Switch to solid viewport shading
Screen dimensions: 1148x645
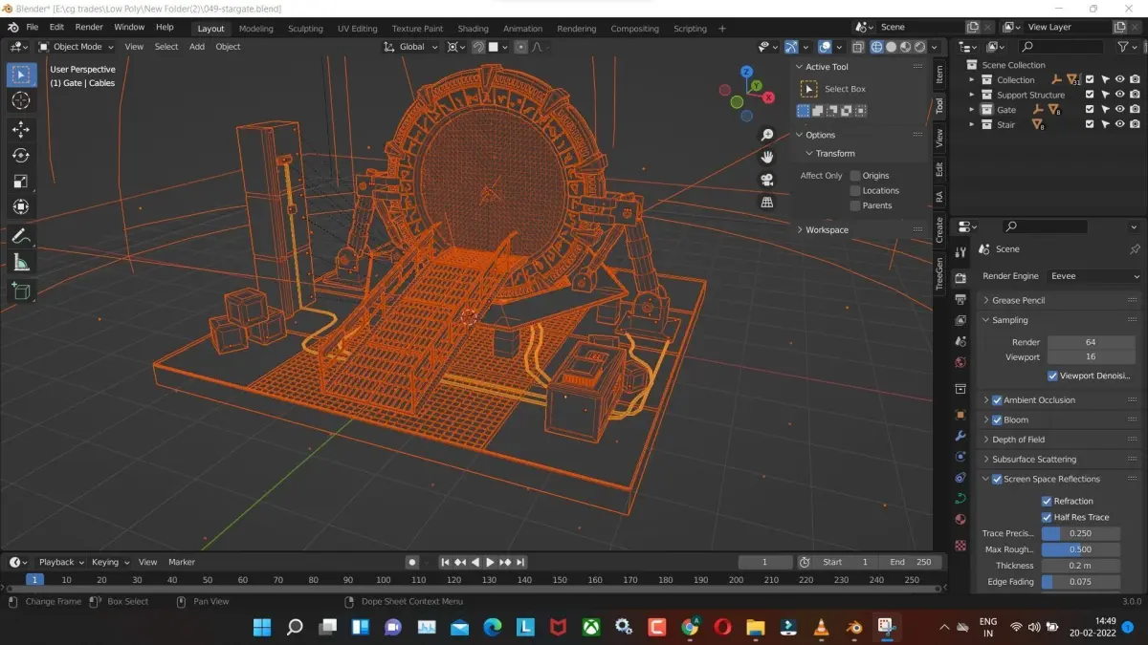pyautogui.click(x=891, y=46)
